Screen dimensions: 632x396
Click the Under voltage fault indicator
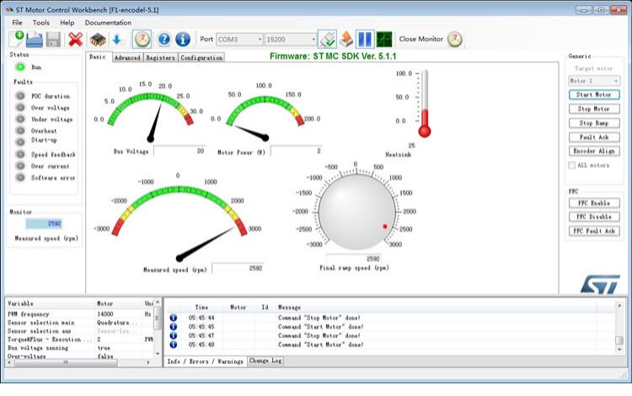20,120
